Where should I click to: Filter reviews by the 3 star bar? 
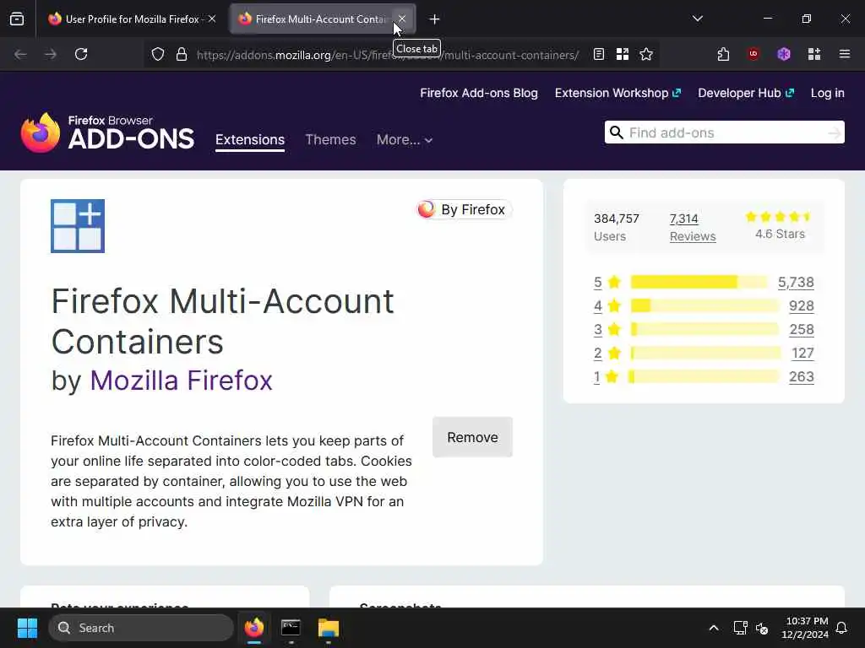(x=705, y=330)
